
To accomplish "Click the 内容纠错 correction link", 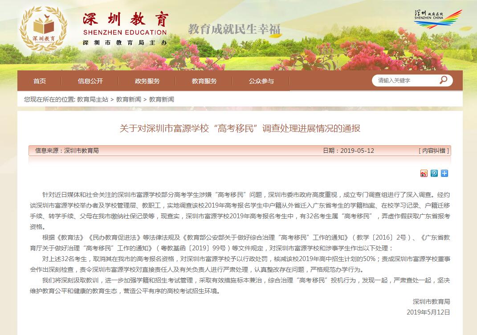I will pos(433,151).
